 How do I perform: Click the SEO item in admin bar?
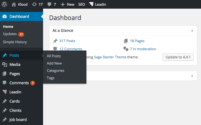[82, 4]
